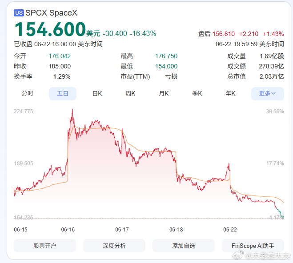The width and height of the screenshot is (293, 263).
Task: Click the SPCX SpaceX stock title
Action: coord(51,13)
